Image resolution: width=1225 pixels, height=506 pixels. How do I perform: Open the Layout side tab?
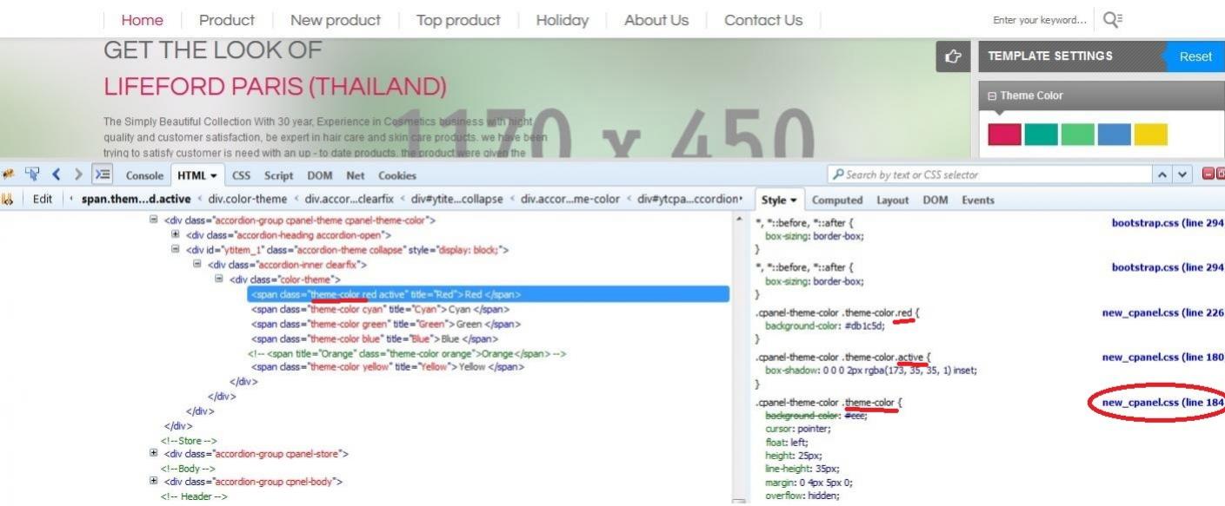click(x=892, y=200)
